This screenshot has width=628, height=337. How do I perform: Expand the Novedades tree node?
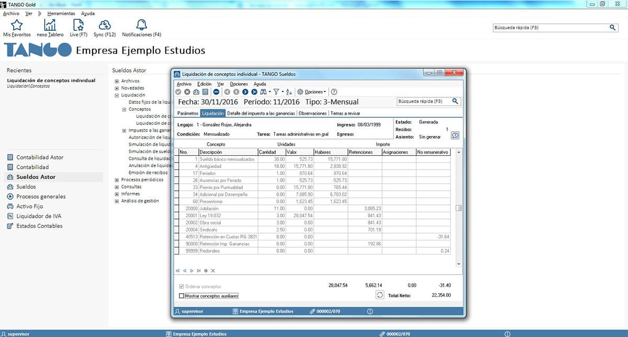pyautogui.click(x=117, y=88)
